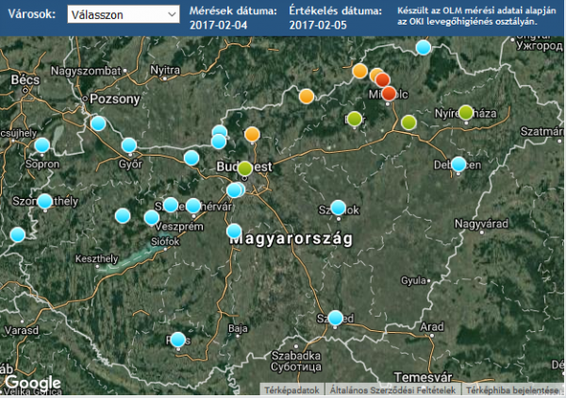Viewport: 566px width, 398px height.
Task: Select the green marker at Budapest
Action: pyautogui.click(x=245, y=169)
